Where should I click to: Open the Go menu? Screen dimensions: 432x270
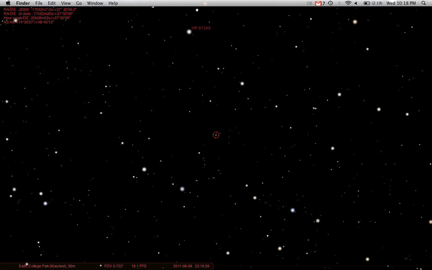coord(79,3)
